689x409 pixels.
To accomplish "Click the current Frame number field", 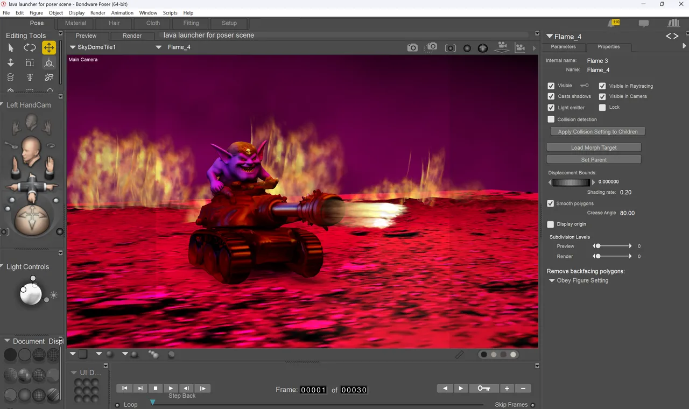I will coord(313,390).
